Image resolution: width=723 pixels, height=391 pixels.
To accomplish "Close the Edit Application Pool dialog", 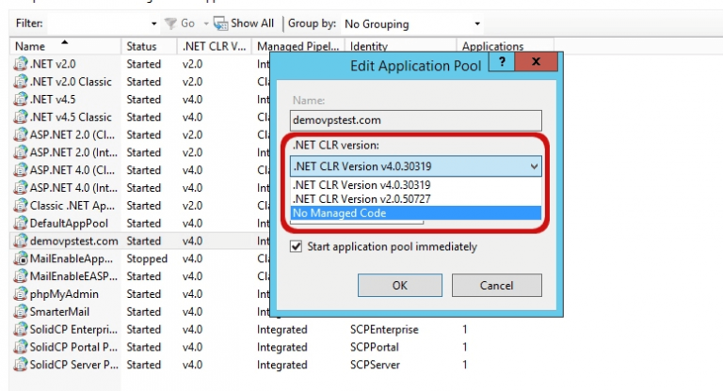I will pos(536,62).
